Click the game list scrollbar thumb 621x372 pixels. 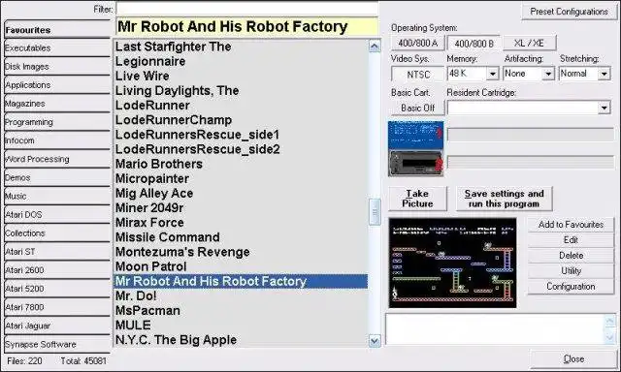(375, 212)
